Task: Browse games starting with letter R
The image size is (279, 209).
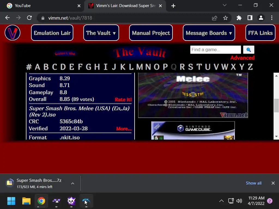Action: tap(182, 67)
